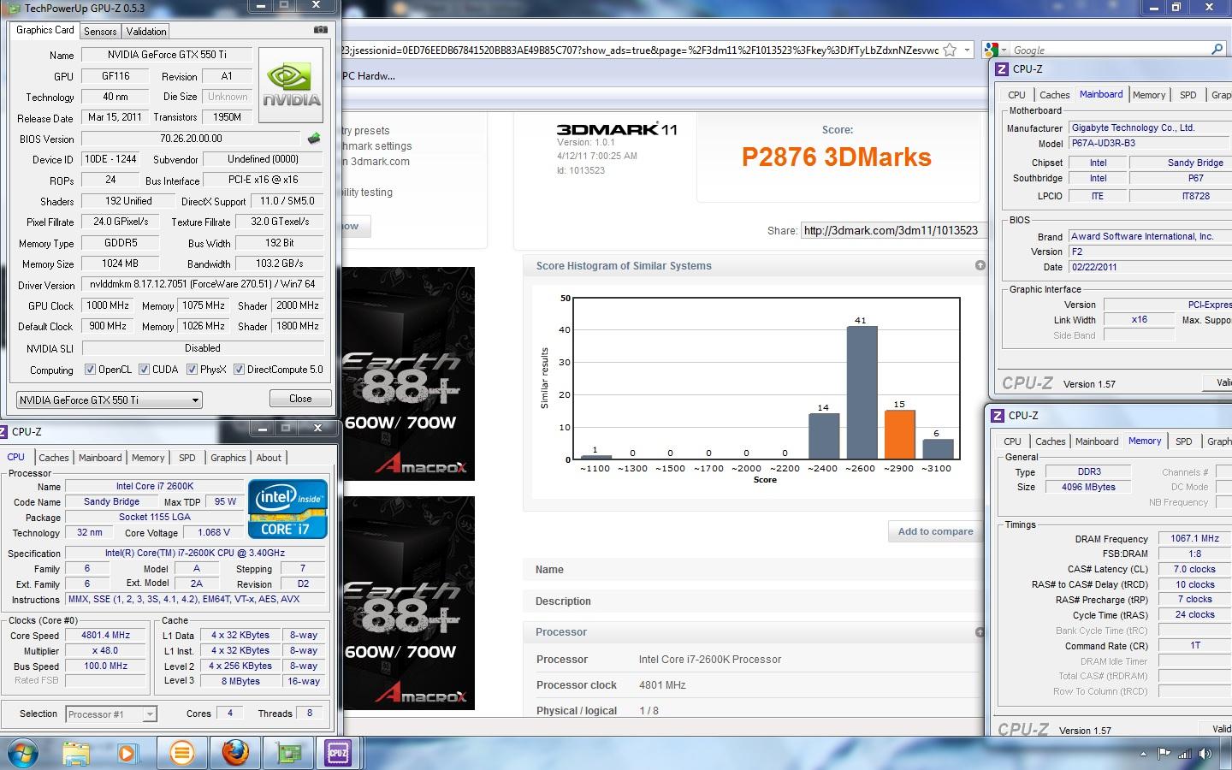Viewport: 1232px width, 770px height.
Task: Click the CPU-Z icon in the Memory window title
Action: pyautogui.click(x=997, y=416)
